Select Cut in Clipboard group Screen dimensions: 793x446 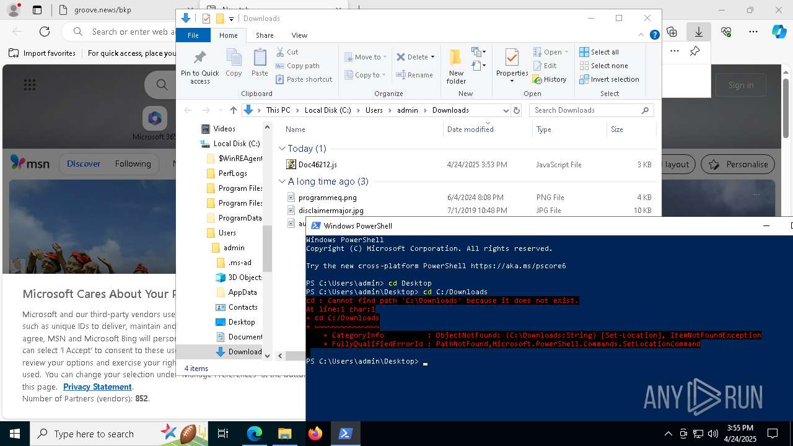click(x=287, y=52)
